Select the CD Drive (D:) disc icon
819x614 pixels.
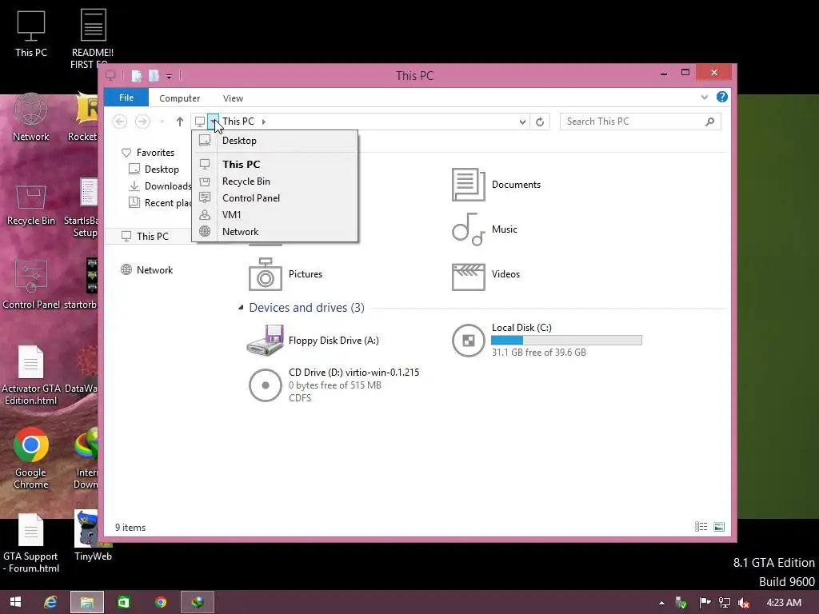coord(266,385)
